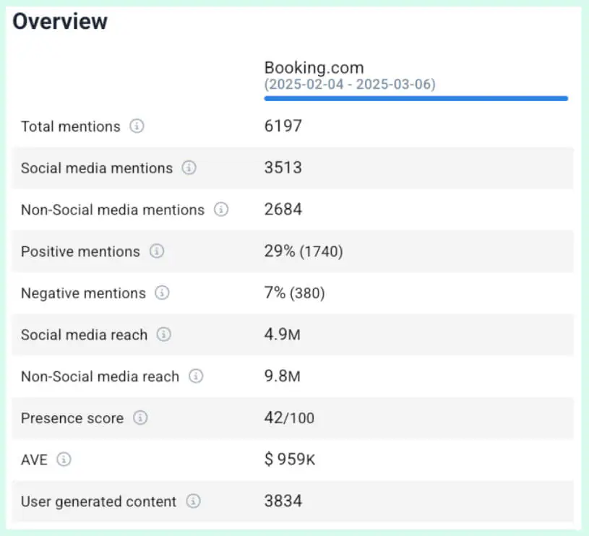Select the AVE label

point(34,460)
